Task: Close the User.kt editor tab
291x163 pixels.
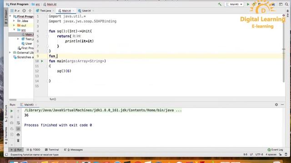Action: click(93, 11)
